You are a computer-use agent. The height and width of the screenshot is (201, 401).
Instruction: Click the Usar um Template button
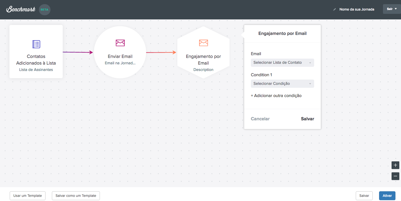pyautogui.click(x=27, y=196)
